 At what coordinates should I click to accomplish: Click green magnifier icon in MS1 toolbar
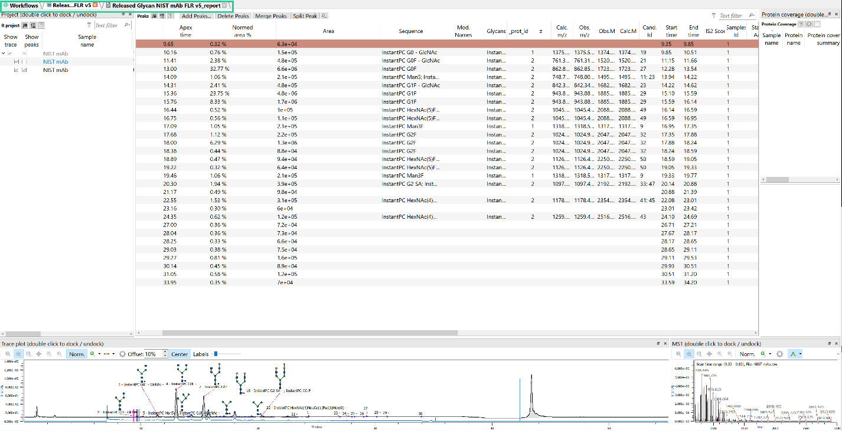[x=763, y=354]
